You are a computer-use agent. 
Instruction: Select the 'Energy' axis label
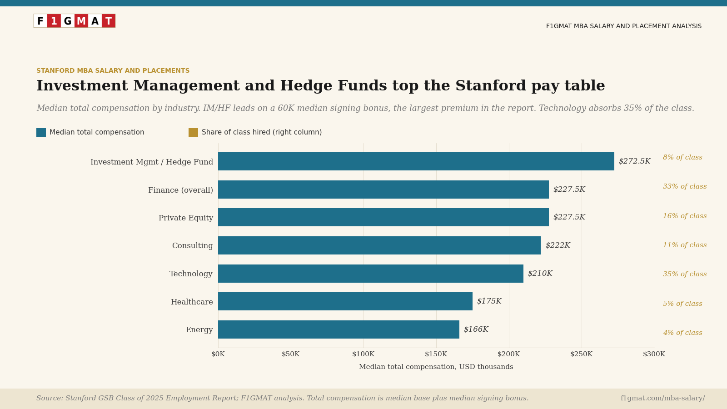[x=199, y=330]
